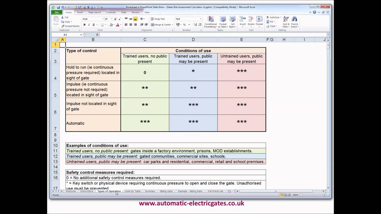Activate the Format Painter
Viewport: 381px width, 214px height.
(70, 26)
